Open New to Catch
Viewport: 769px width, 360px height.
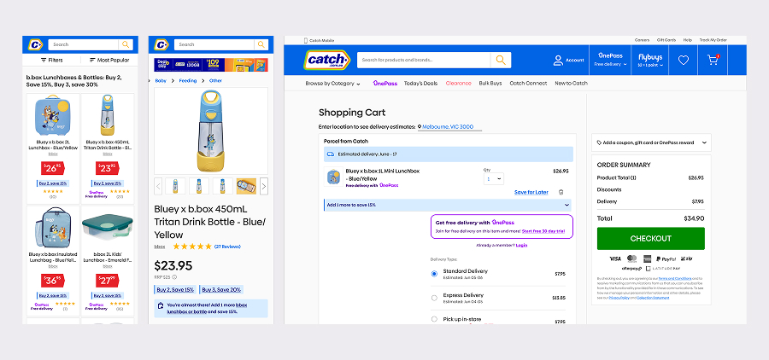pos(571,84)
